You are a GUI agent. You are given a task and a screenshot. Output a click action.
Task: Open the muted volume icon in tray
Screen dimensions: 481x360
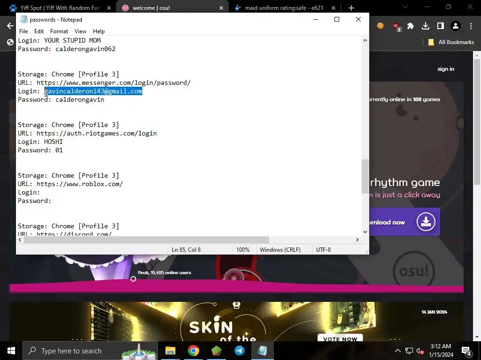click(420, 351)
